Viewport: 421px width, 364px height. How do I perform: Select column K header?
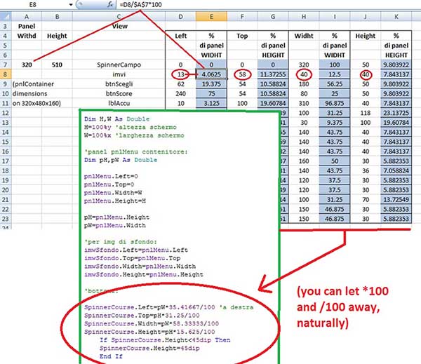tap(396, 17)
